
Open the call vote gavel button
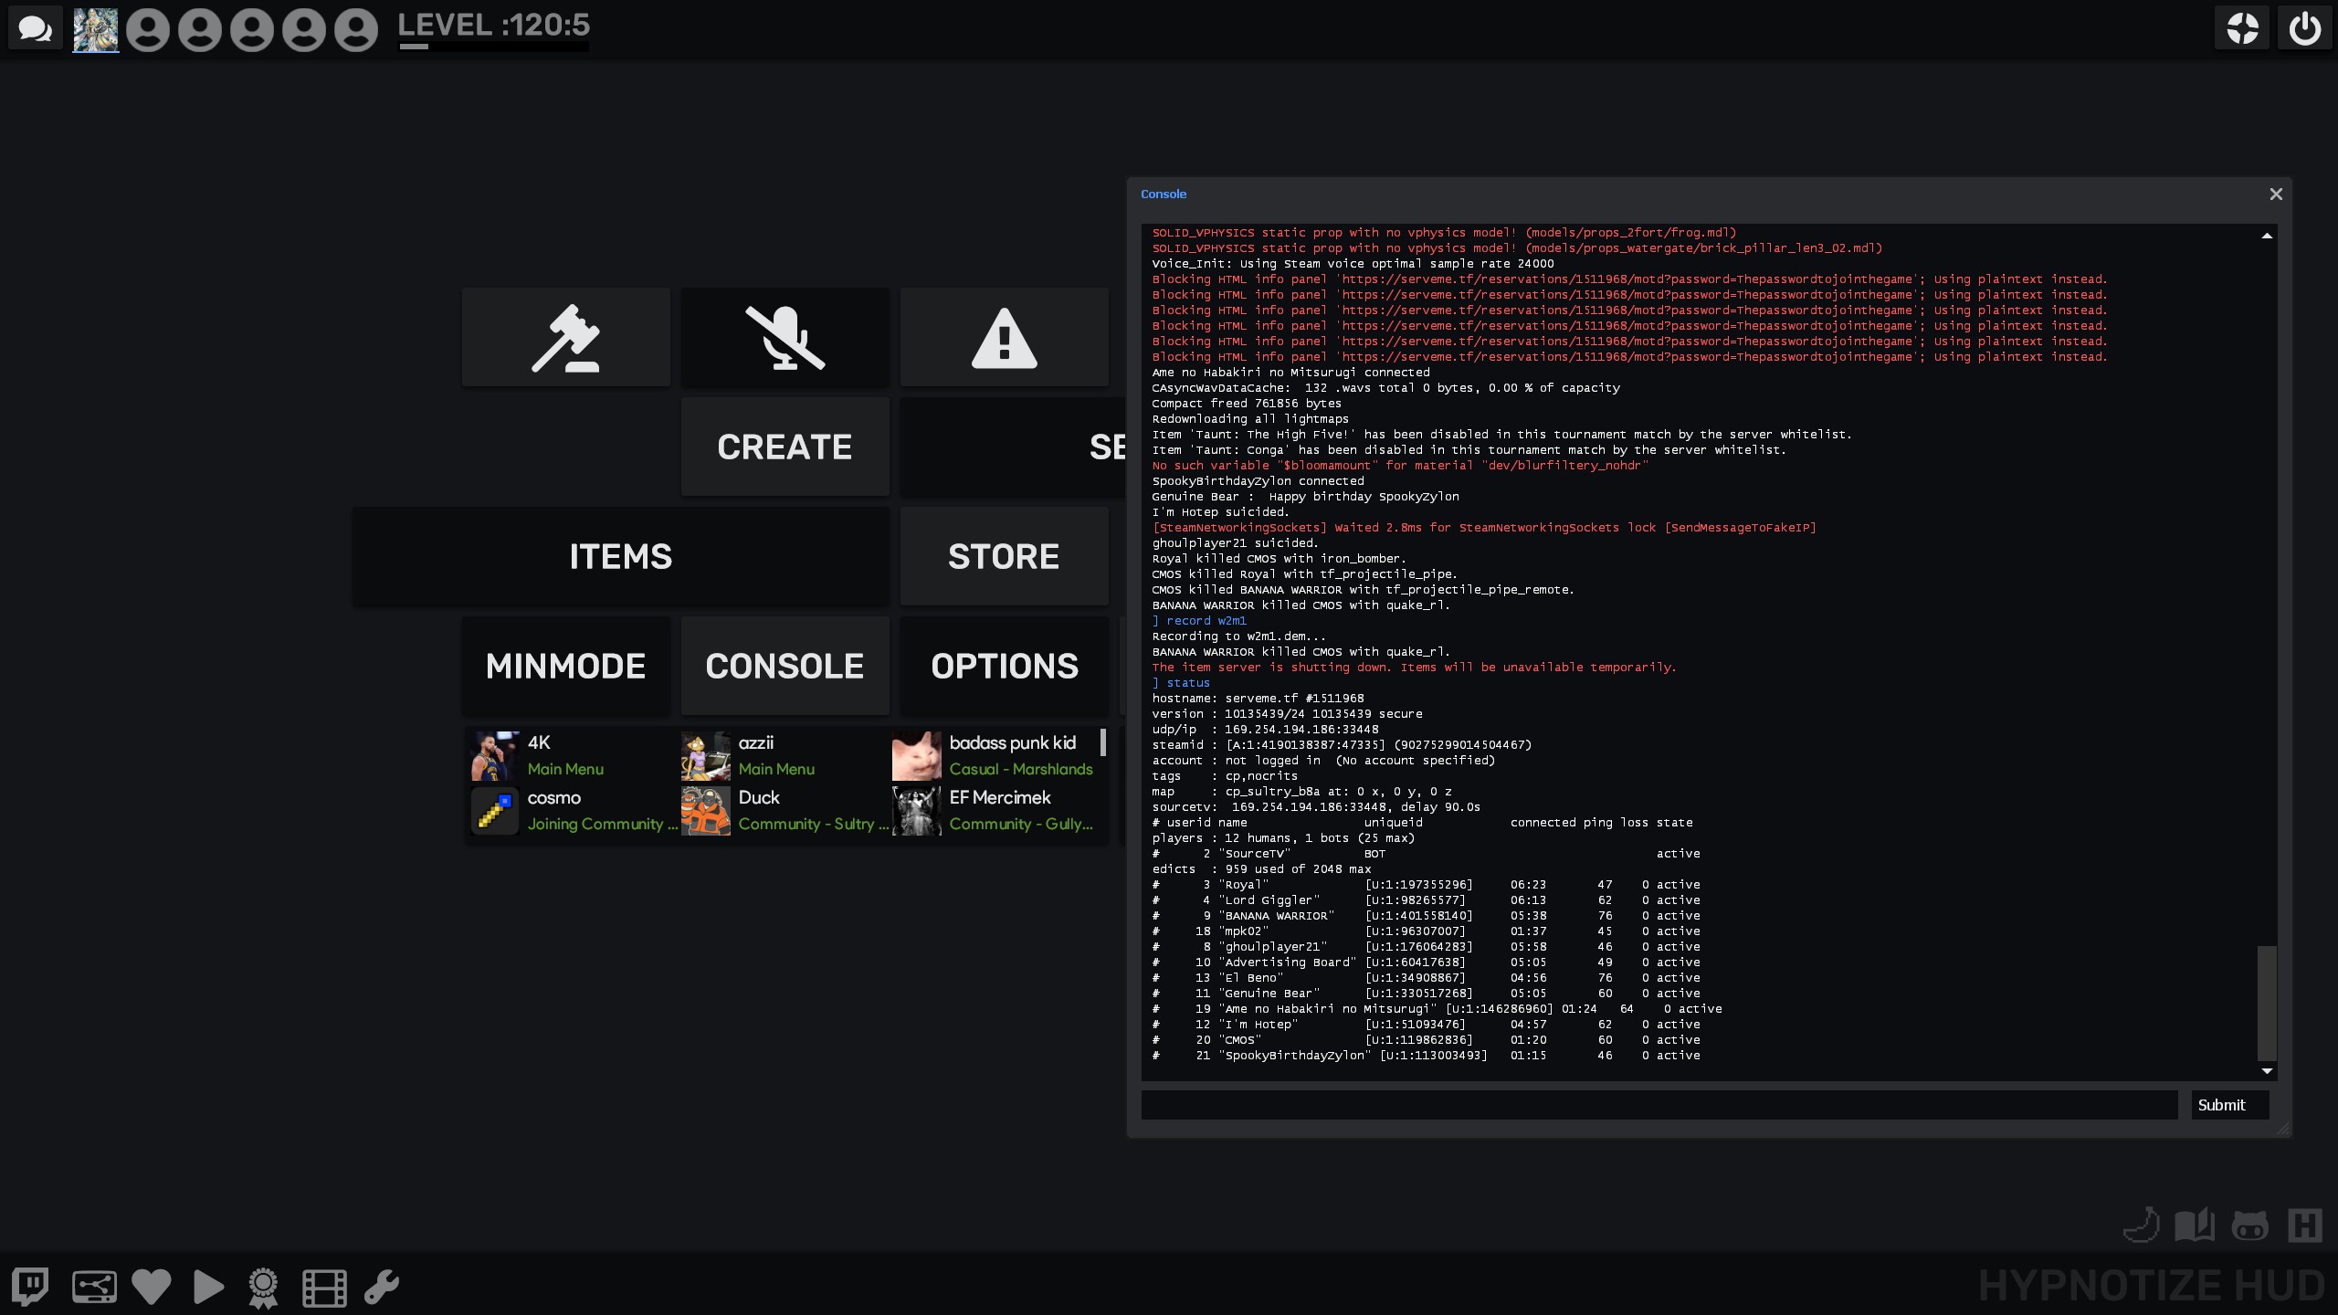(x=565, y=337)
